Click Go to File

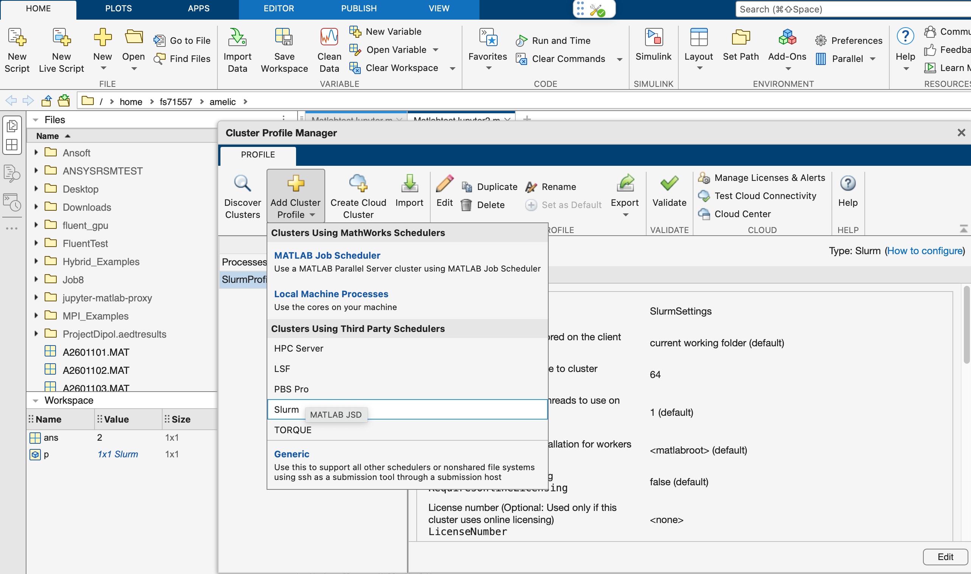click(x=182, y=41)
